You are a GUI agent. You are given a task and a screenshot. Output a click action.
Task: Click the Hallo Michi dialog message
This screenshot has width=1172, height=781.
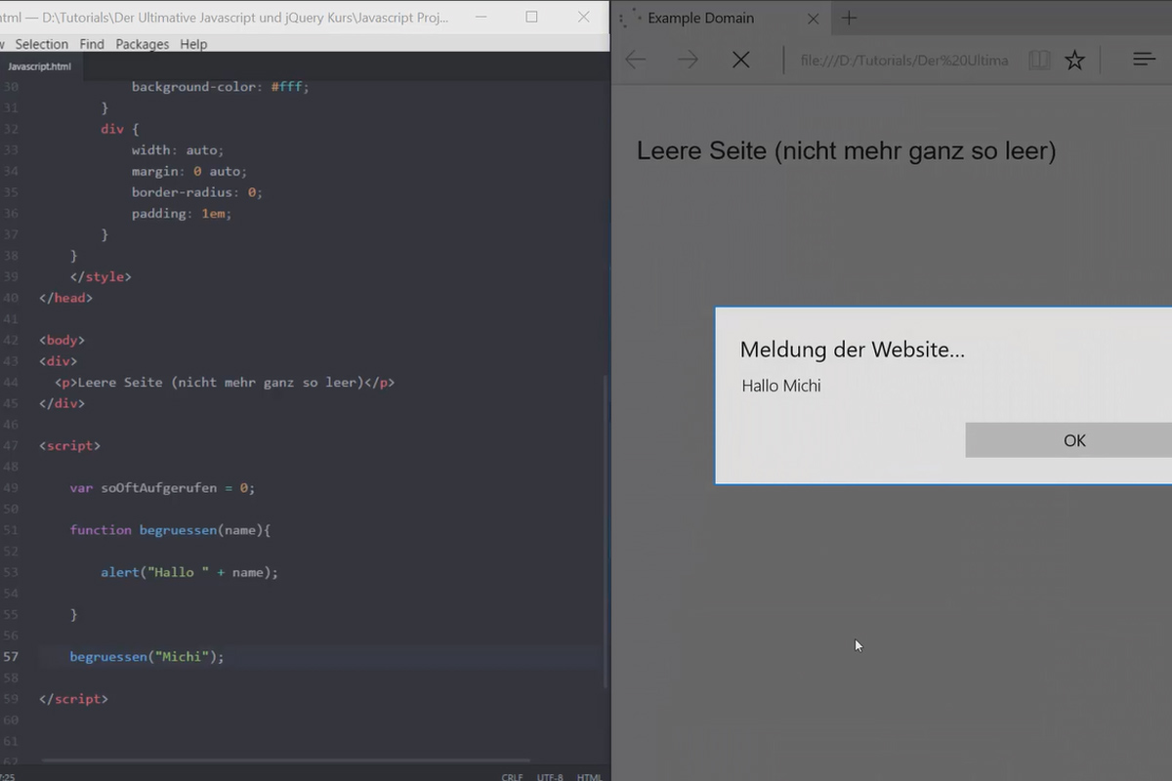point(781,386)
